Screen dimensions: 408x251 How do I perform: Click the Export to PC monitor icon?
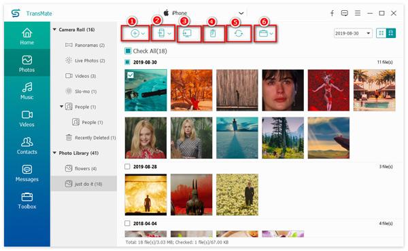tap(187, 33)
